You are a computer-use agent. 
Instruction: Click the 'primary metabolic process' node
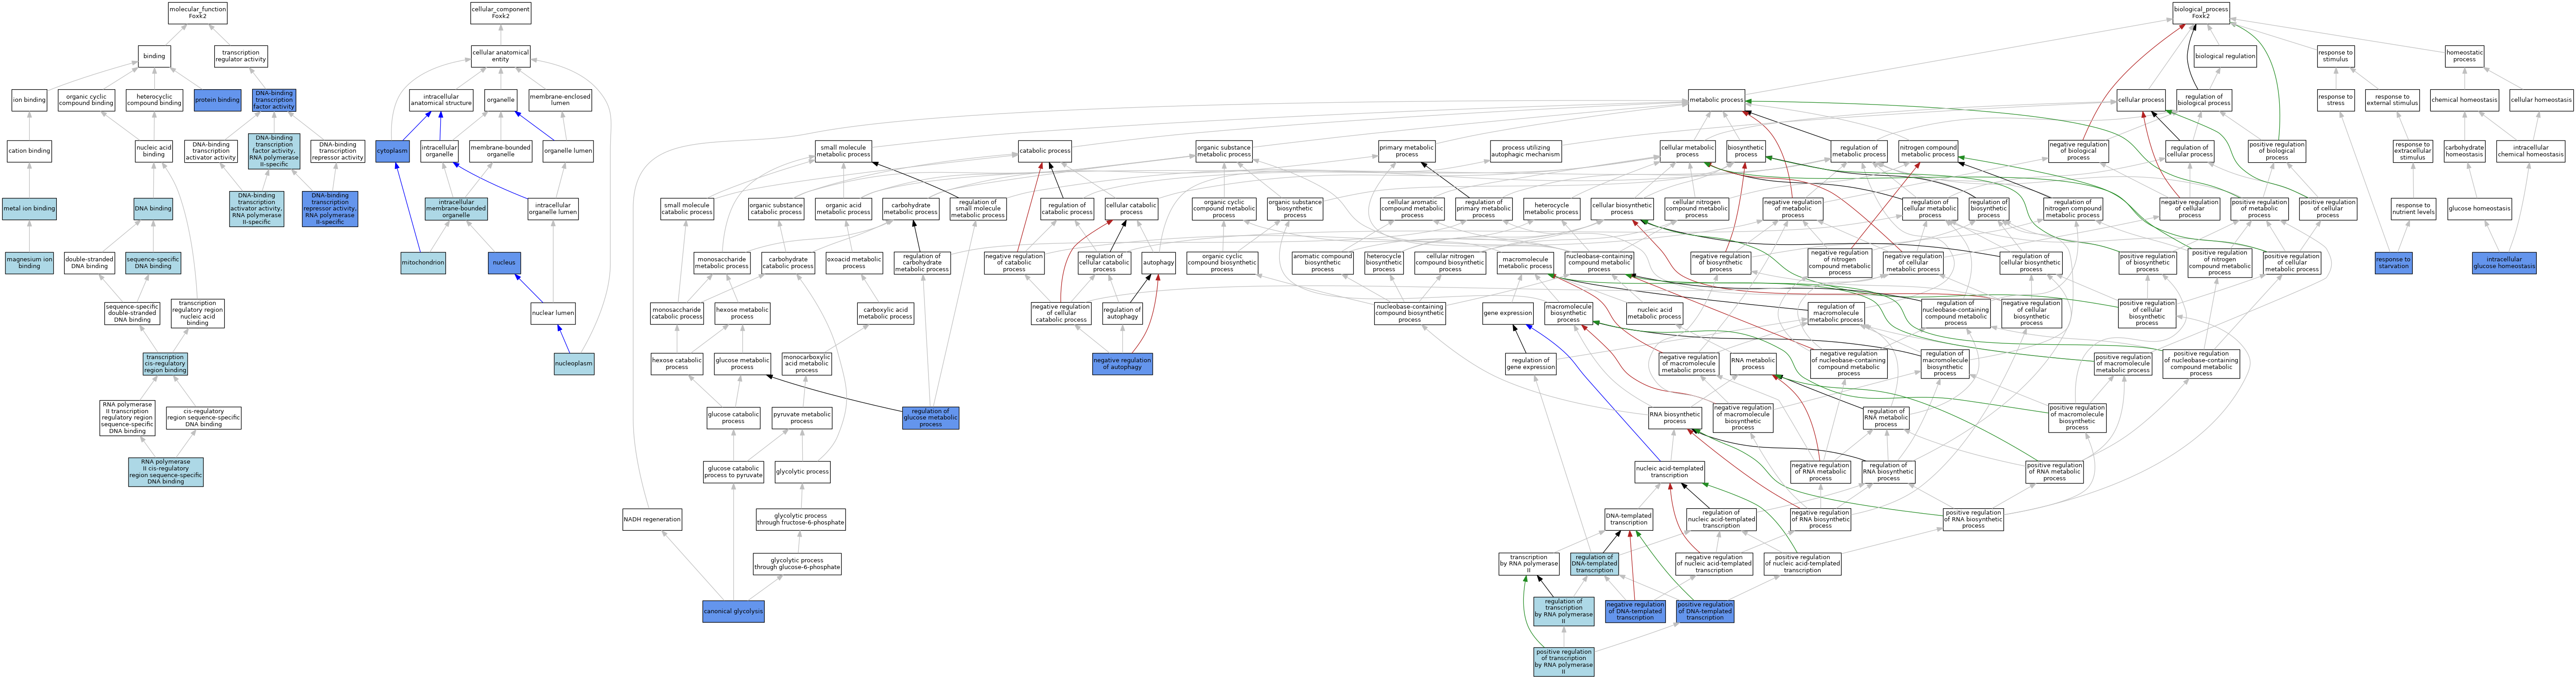point(1406,151)
